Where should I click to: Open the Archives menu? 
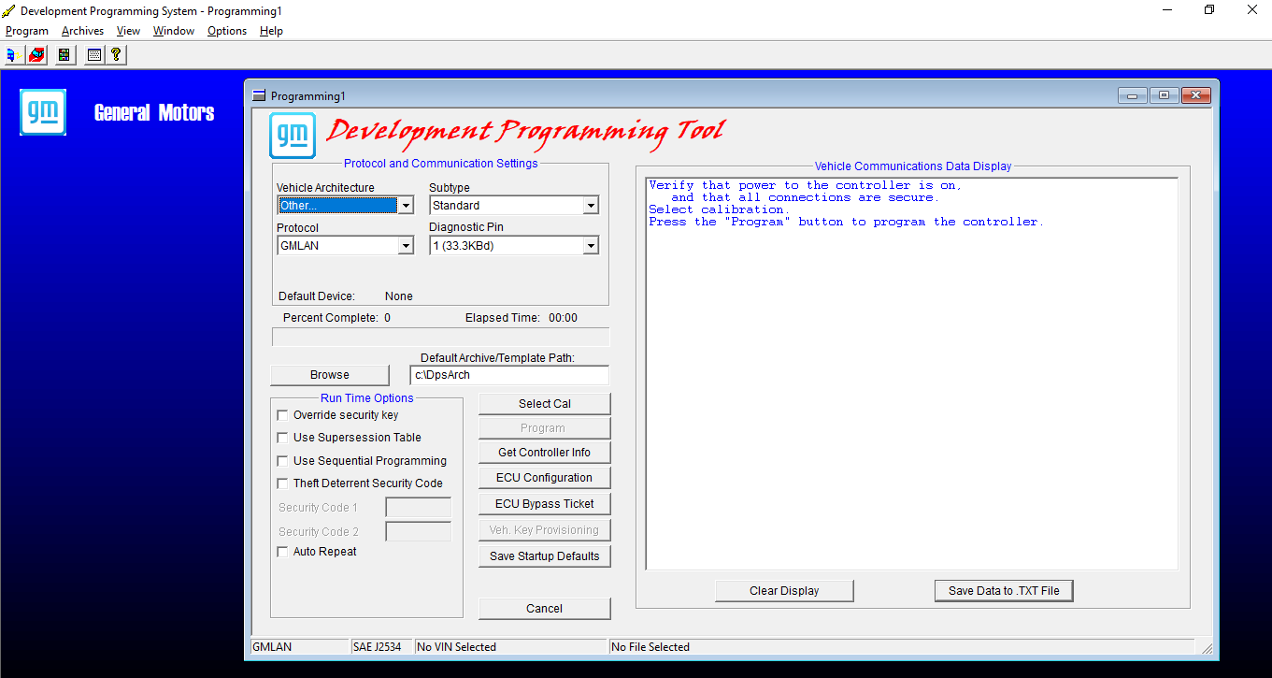click(x=82, y=31)
